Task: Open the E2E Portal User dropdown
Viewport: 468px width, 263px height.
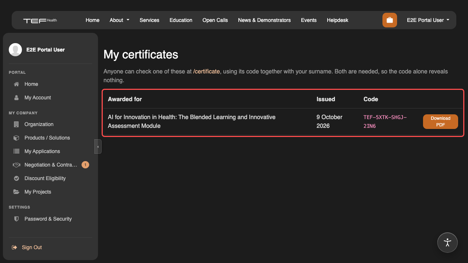Action: (428, 20)
